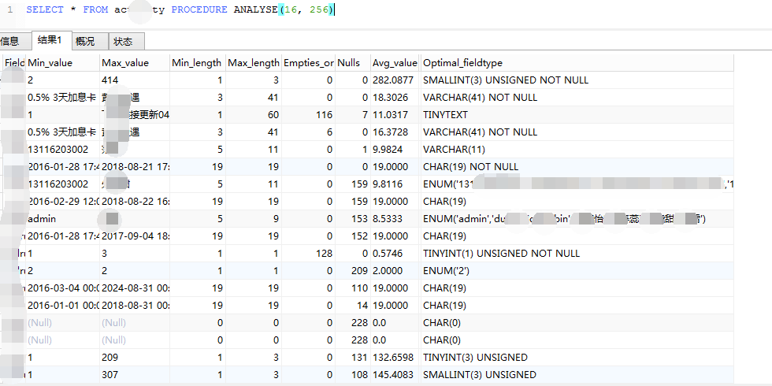
Task: Select the Empties value 116
Action: click(308, 115)
